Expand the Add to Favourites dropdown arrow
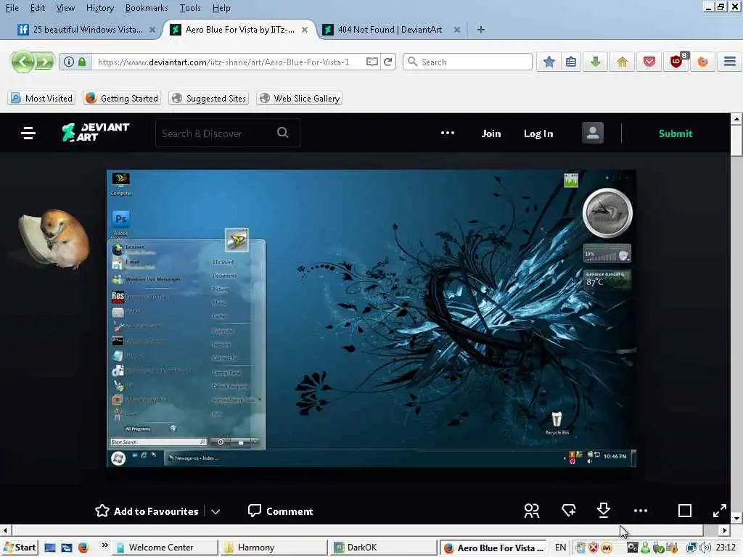The width and height of the screenshot is (743, 557). click(x=215, y=511)
